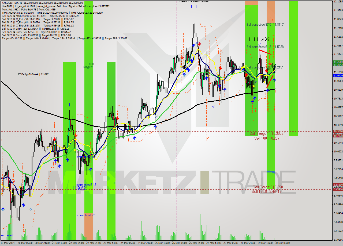Click the '28 Mar 05:00' time label
343x246 pixels.
click(x=231, y=243)
